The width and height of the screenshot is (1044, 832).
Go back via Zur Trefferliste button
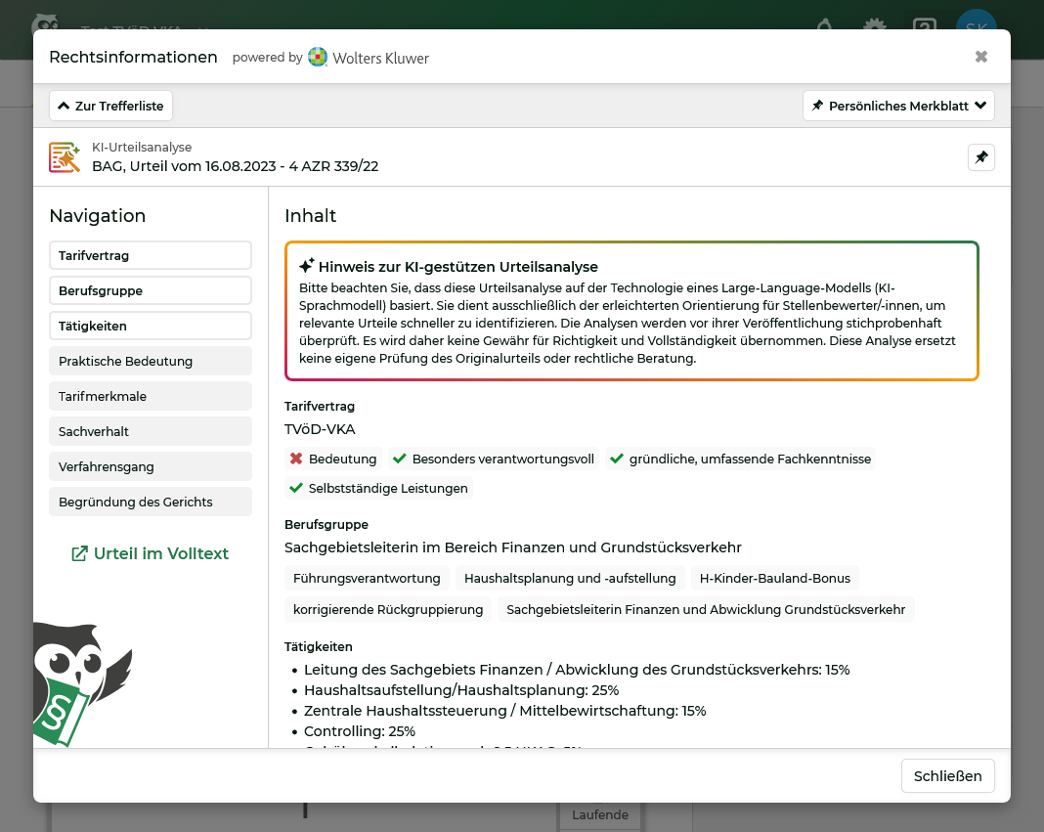coord(110,106)
